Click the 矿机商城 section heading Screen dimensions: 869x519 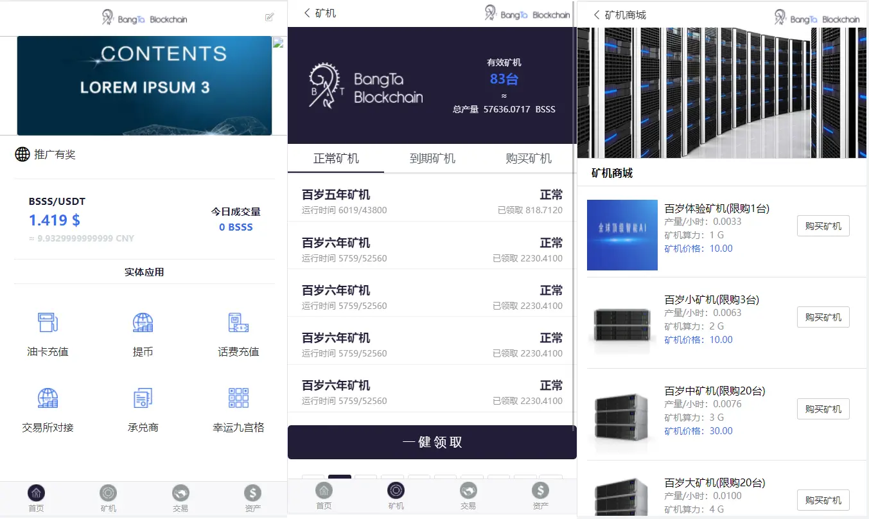coord(612,173)
